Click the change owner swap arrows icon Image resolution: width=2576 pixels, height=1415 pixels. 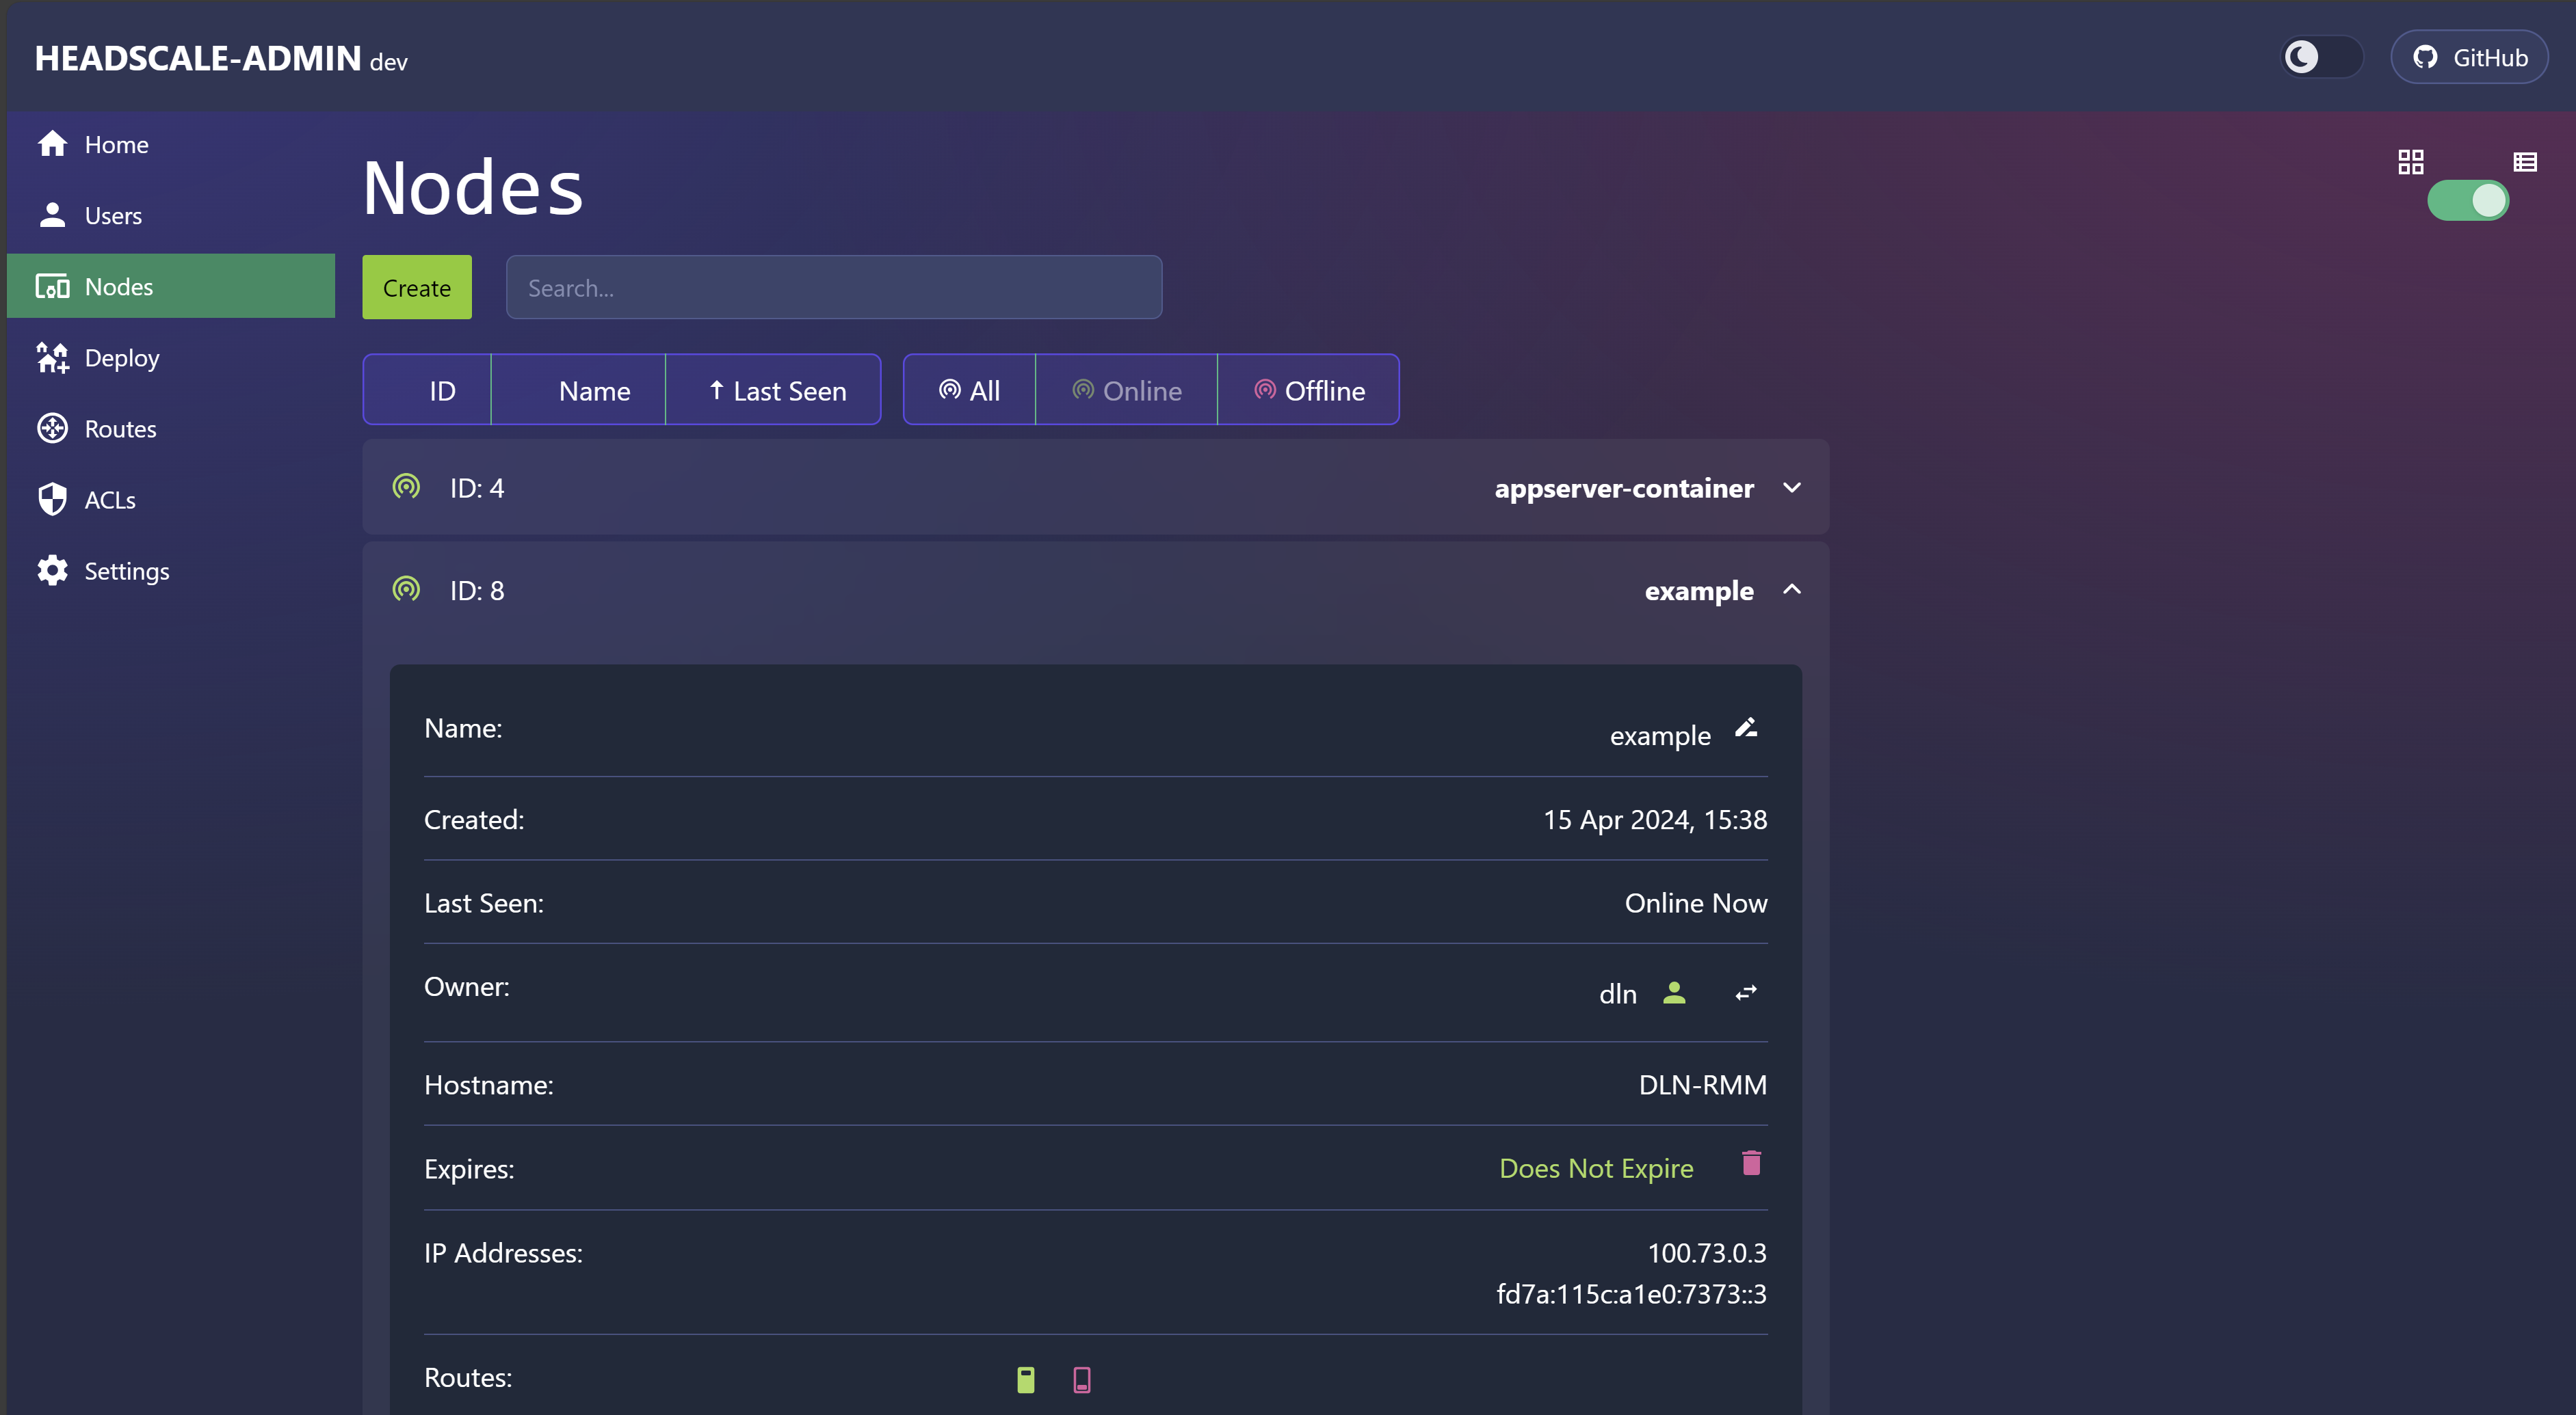[x=1746, y=993]
